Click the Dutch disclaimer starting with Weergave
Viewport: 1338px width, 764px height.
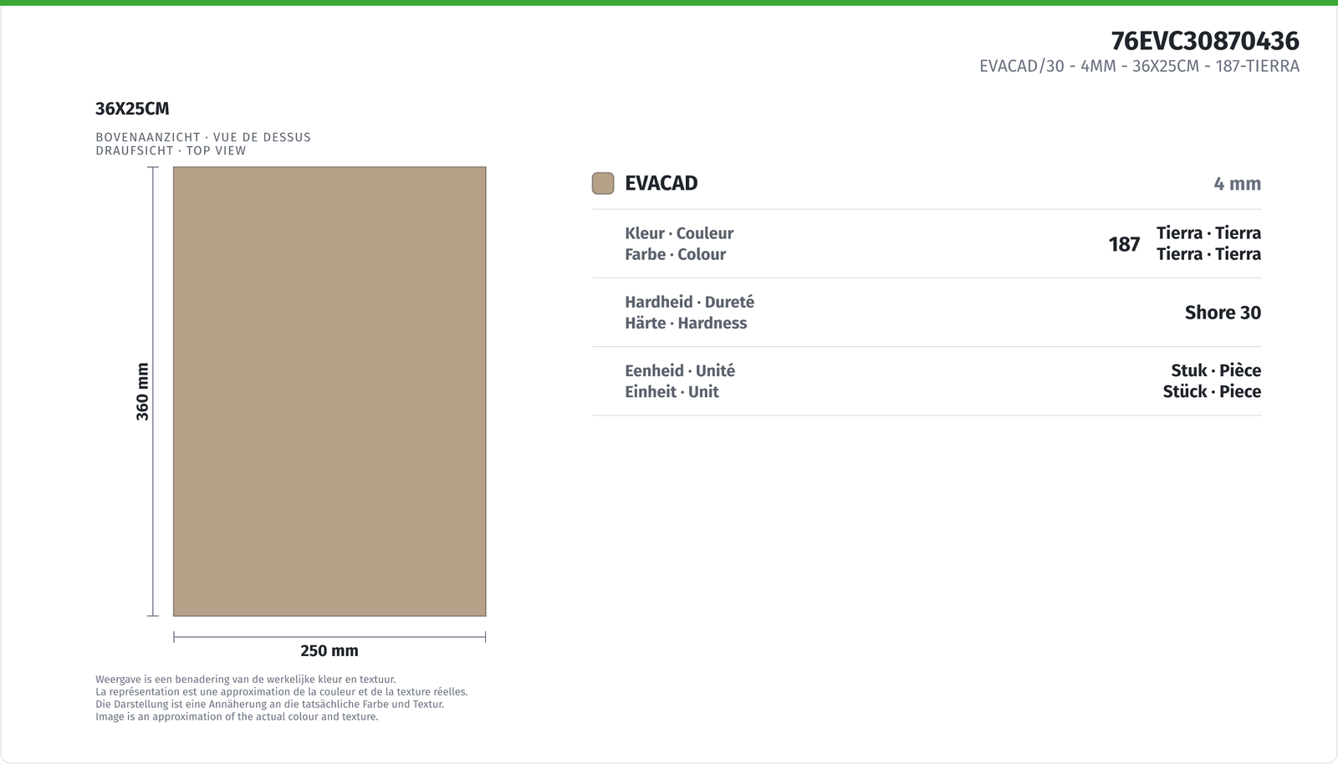tap(246, 680)
